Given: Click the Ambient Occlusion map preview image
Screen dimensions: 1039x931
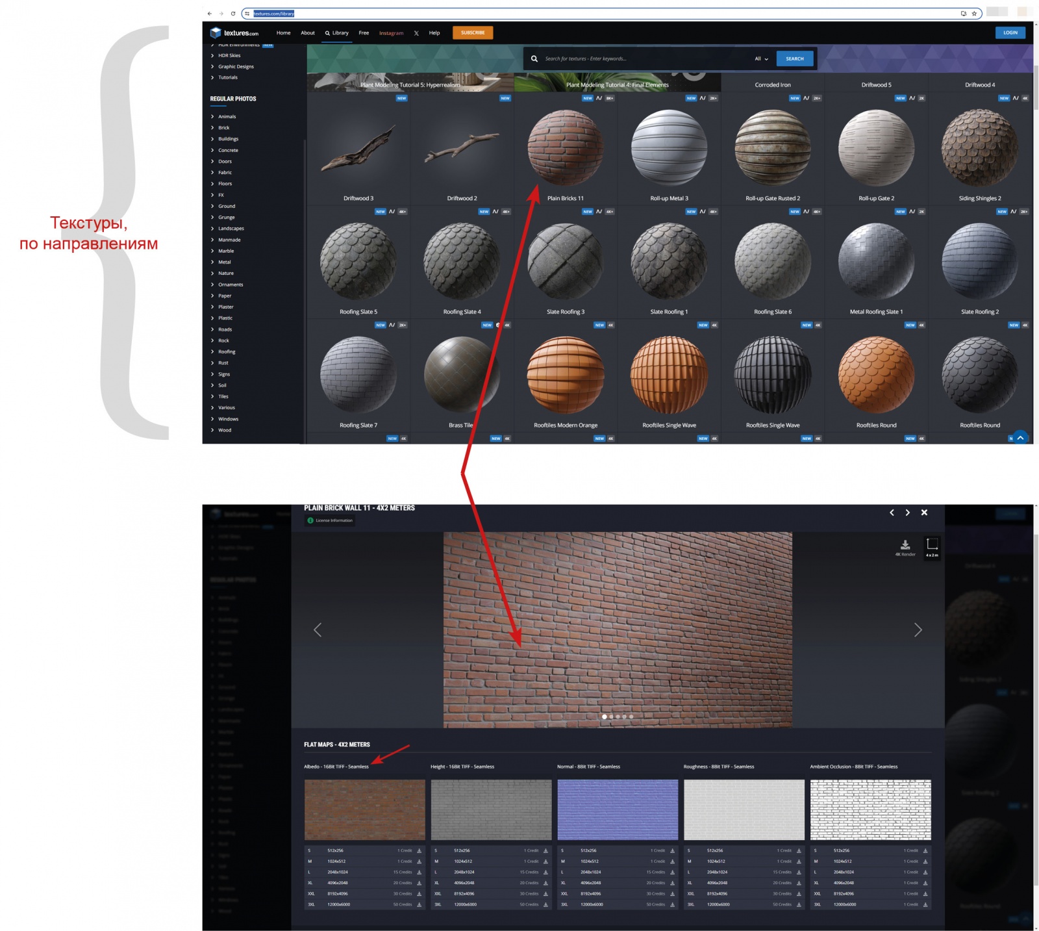Looking at the screenshot, I should click(x=870, y=810).
